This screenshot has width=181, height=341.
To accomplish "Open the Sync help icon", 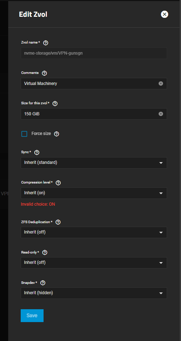I will click(37, 153).
